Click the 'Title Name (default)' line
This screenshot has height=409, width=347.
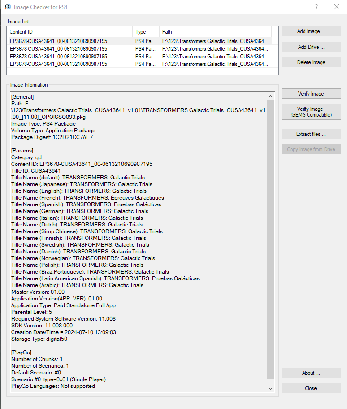[78, 178]
